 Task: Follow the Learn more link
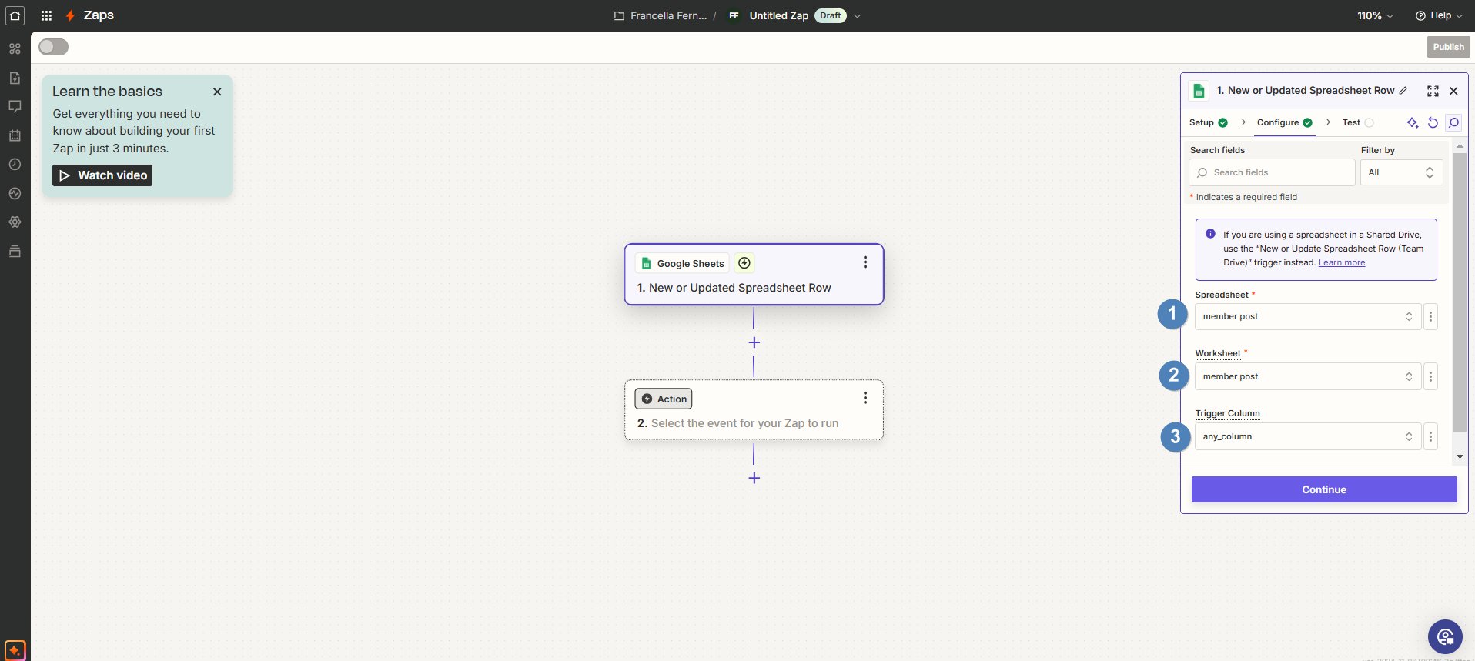[x=1341, y=262]
